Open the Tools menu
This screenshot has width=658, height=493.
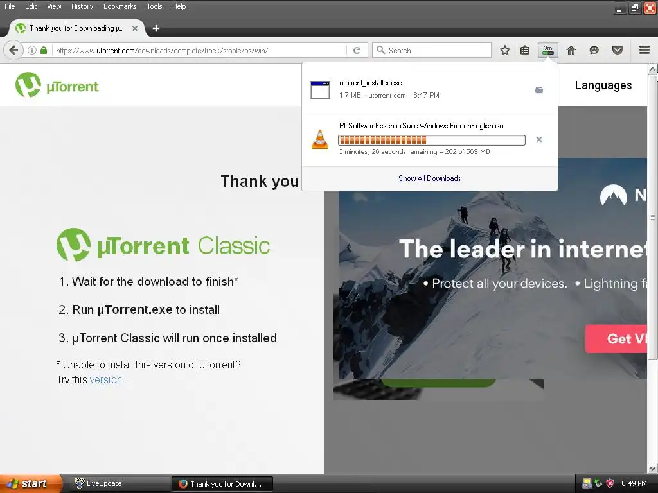pos(154,6)
